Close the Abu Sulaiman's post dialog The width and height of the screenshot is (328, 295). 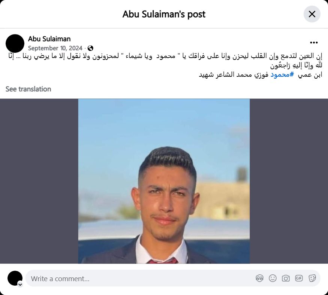(312, 14)
